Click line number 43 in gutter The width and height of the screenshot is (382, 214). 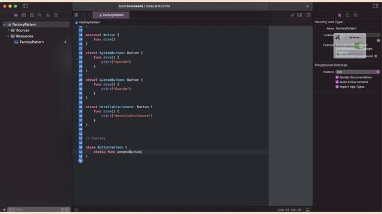[81, 147]
